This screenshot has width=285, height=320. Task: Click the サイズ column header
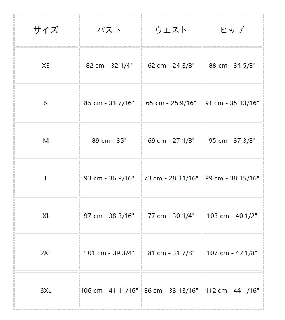pyautogui.click(x=46, y=30)
